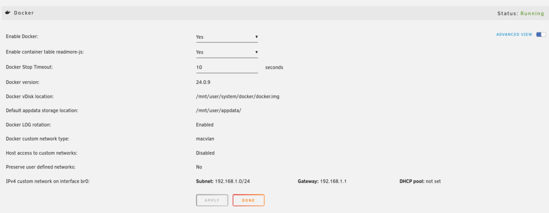The image size is (549, 213).
Task: Toggle the Advanced View switch
Action: coord(541,35)
